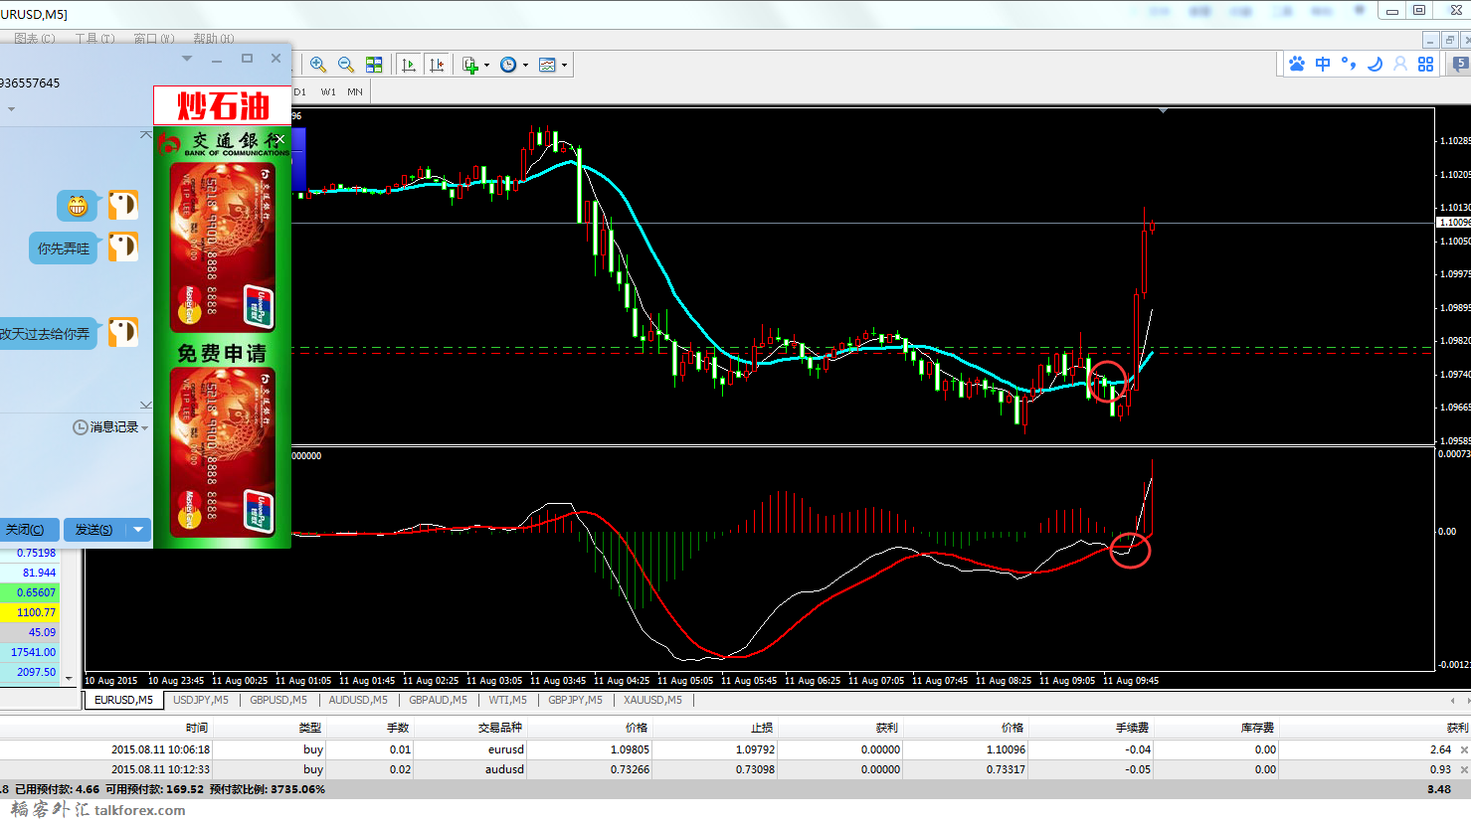This screenshot has width=1471, height=825.
Task: Click the avatar beside 你先弄哇 message
Action: coord(123,247)
